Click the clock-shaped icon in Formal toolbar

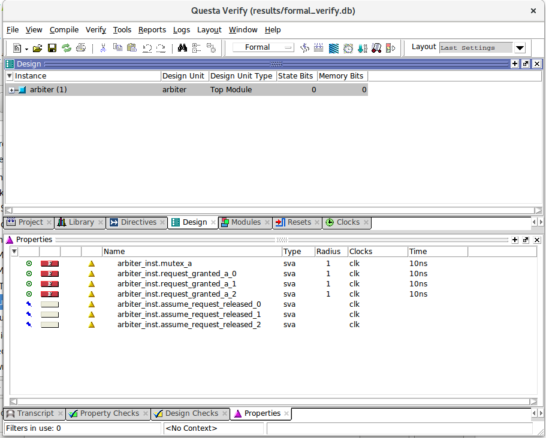tap(348, 48)
